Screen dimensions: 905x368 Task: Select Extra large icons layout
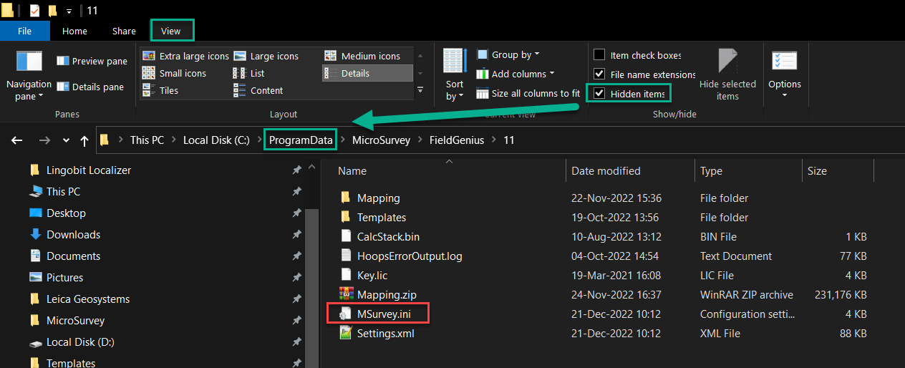[186, 56]
